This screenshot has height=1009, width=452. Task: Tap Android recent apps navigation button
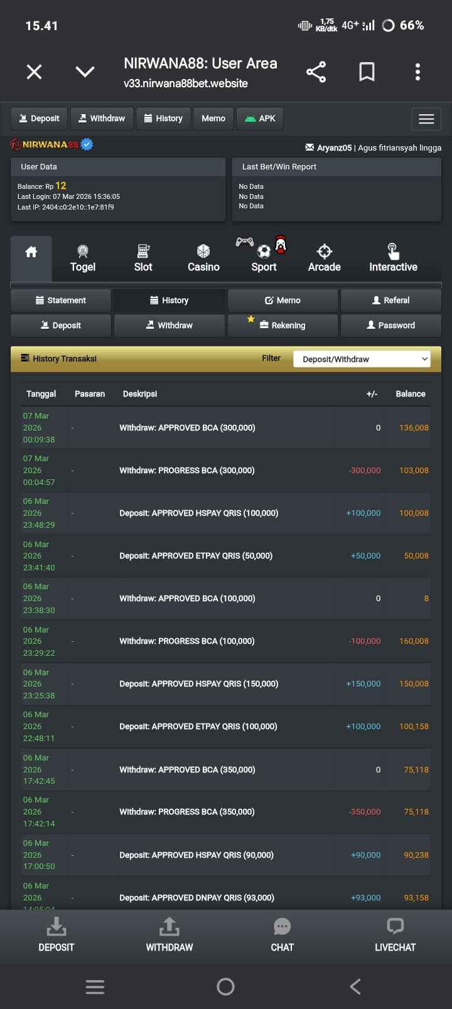pyautogui.click(x=95, y=987)
